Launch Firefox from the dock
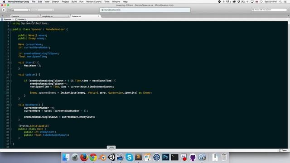290x163 pixels. 84,157
